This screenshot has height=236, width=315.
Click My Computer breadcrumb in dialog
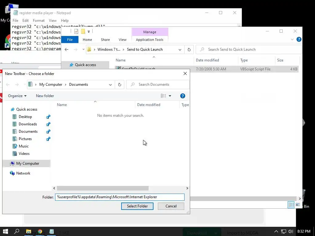coord(51,85)
